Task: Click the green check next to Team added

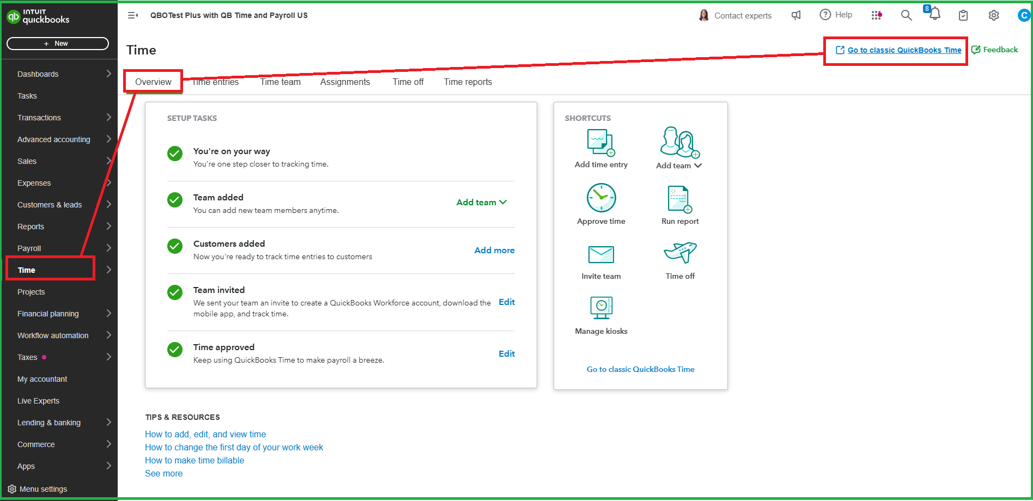Action: (175, 200)
